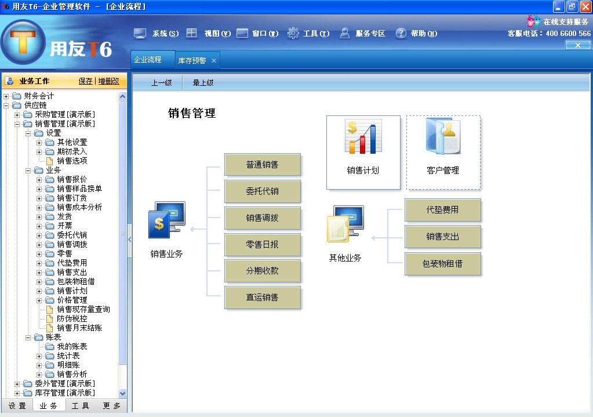Click the 防伪税控 document icon
The height and width of the screenshot is (417, 593).
pyautogui.click(x=49, y=319)
